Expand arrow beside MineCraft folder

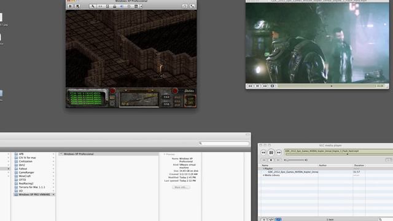coord(53,176)
